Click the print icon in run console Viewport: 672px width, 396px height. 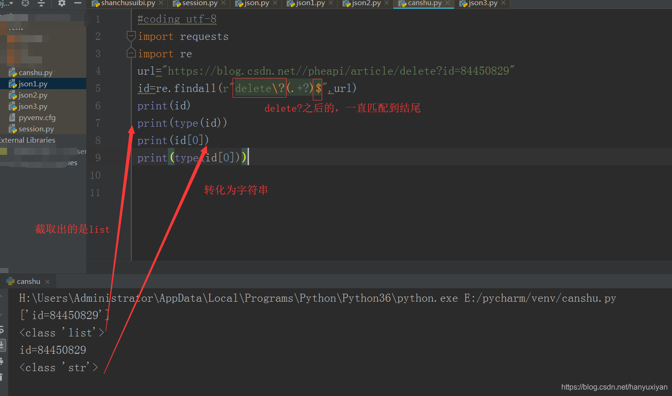tap(2, 361)
